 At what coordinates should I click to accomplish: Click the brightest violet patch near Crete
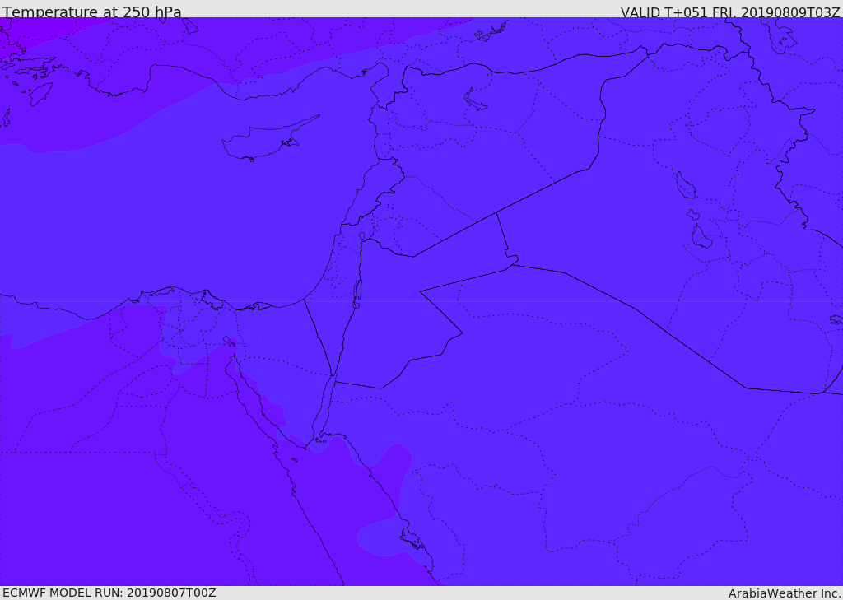[25, 29]
